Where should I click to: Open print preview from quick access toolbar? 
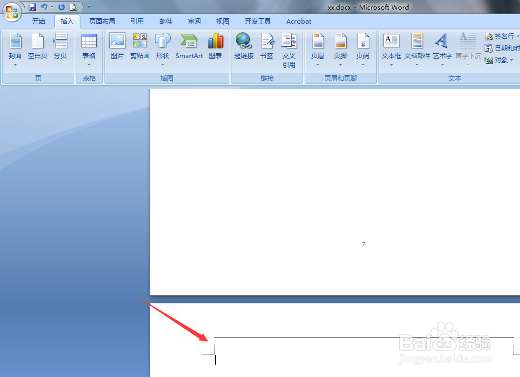[73, 6]
